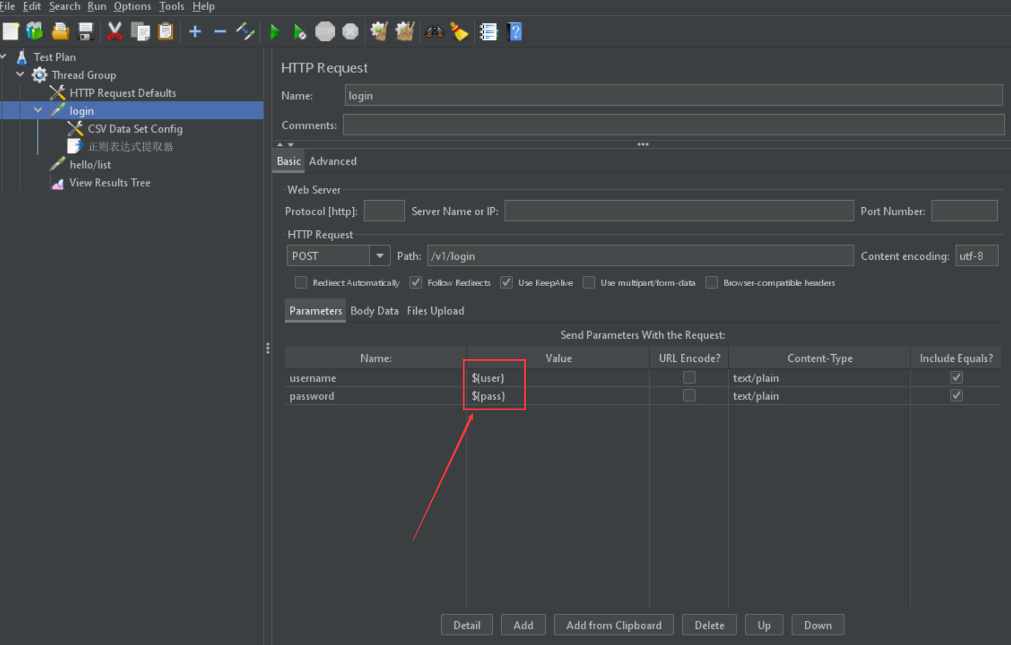The image size is (1011, 645).
Task: Select the login sampler in tree
Action: (81, 111)
